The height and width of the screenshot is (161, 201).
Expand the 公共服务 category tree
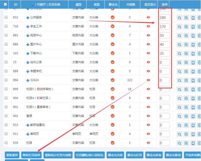pyautogui.click(x=28, y=18)
